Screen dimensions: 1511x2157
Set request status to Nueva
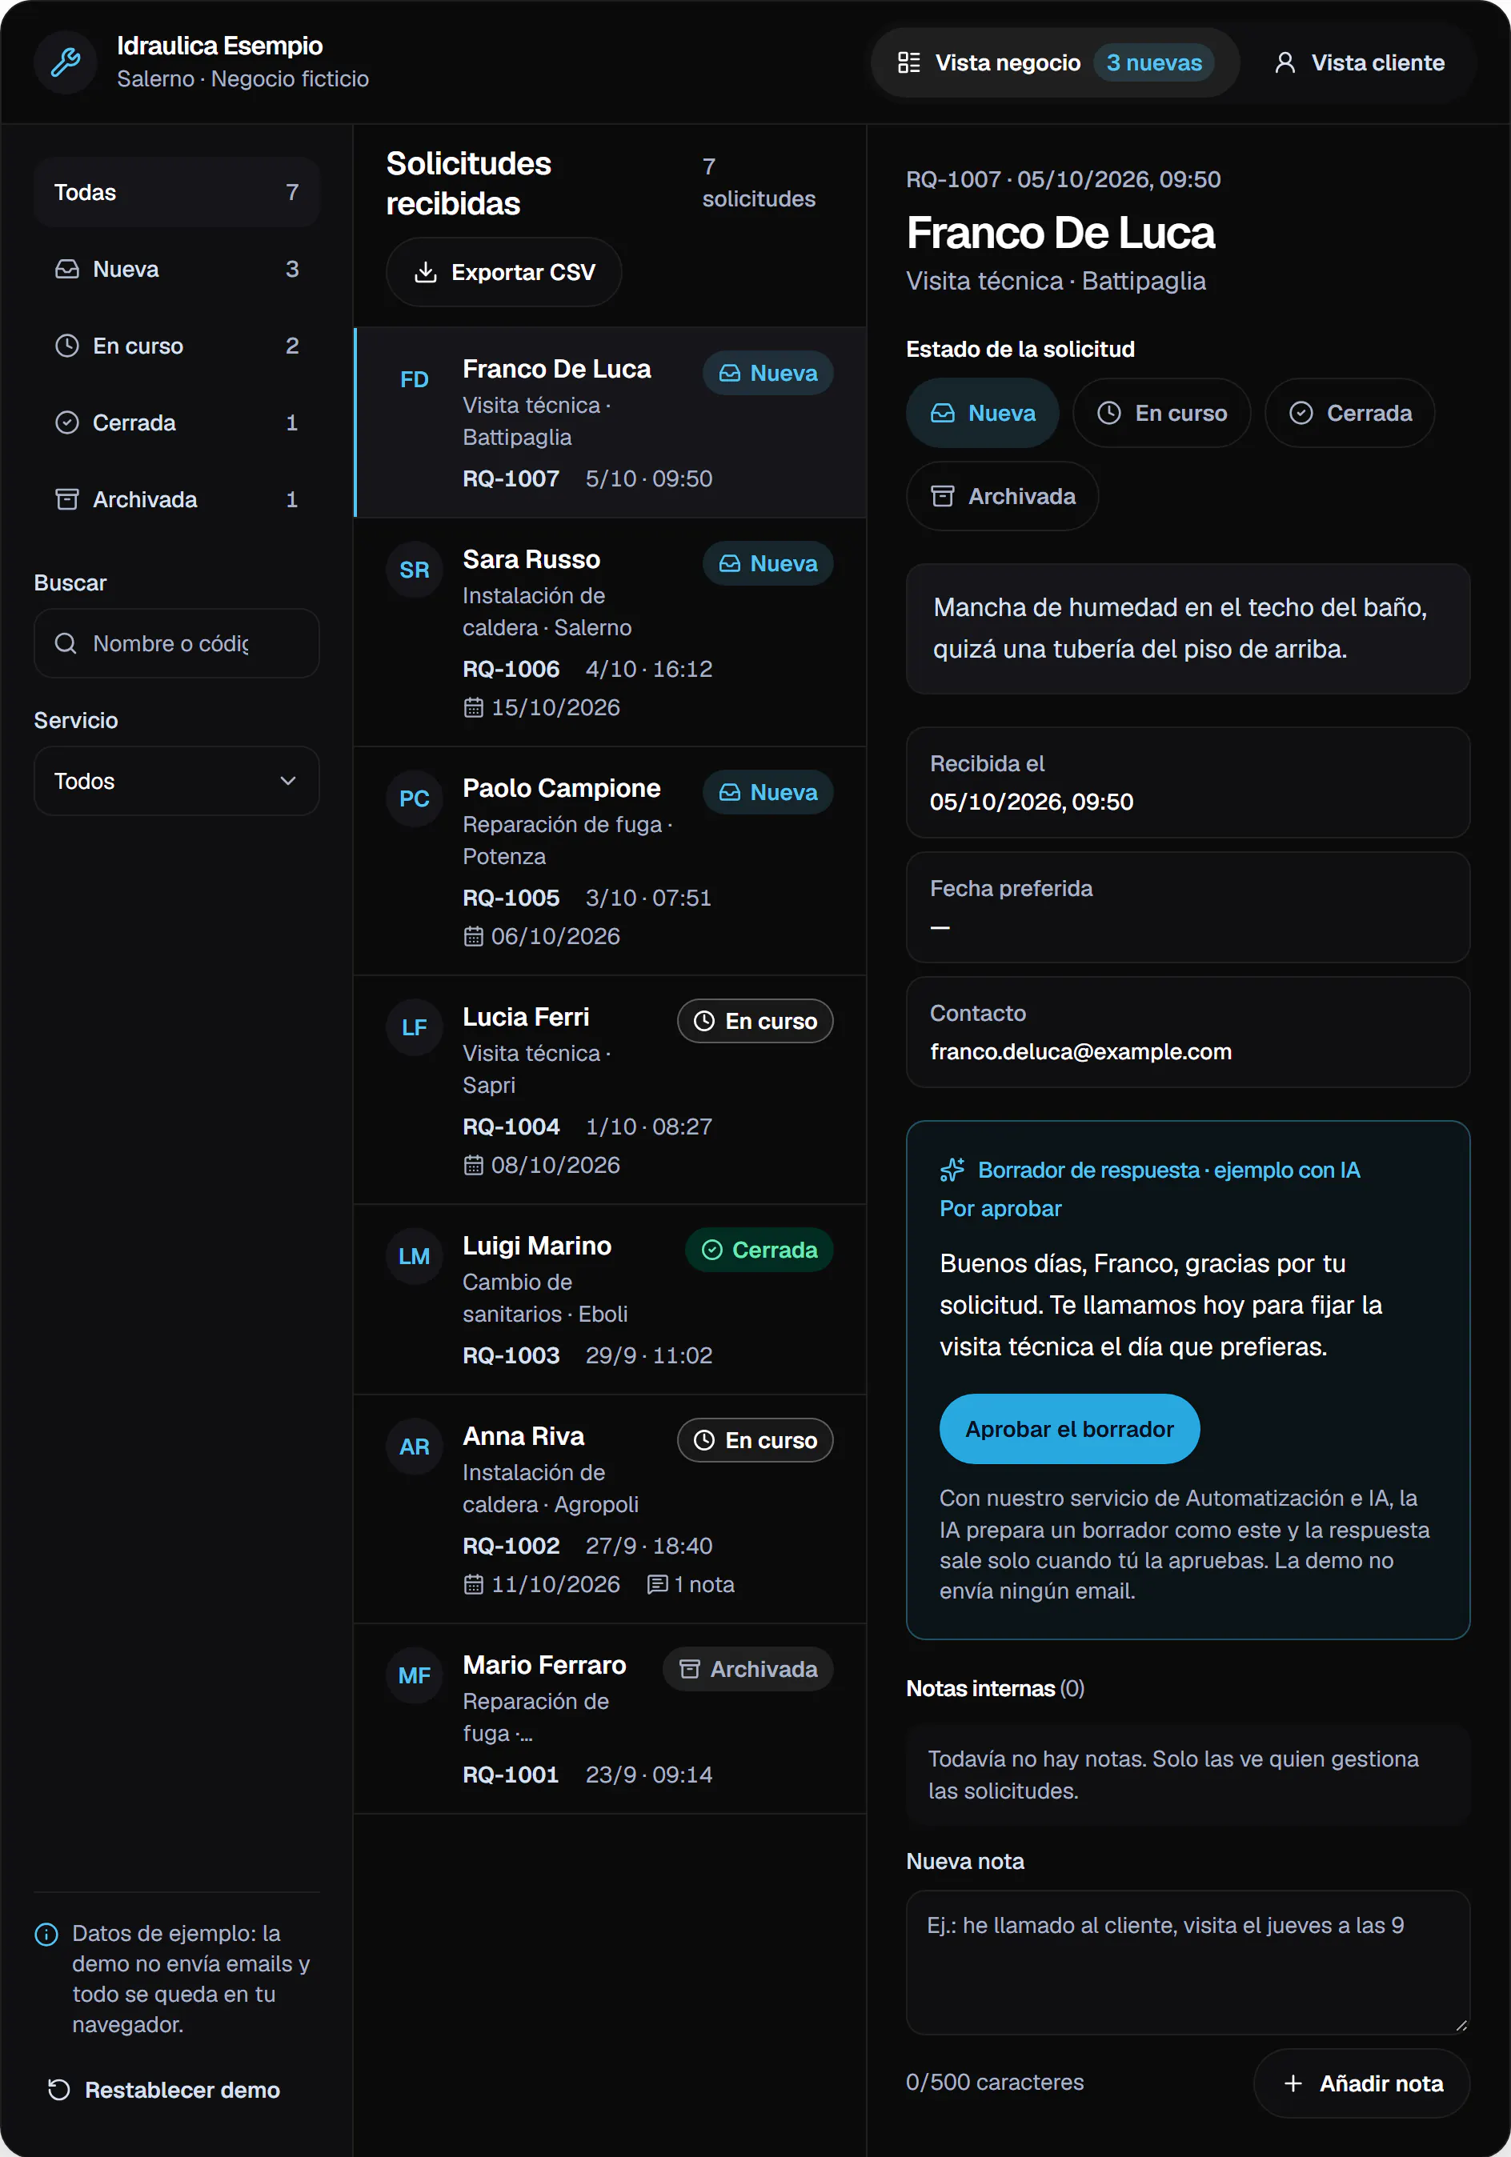coord(982,414)
